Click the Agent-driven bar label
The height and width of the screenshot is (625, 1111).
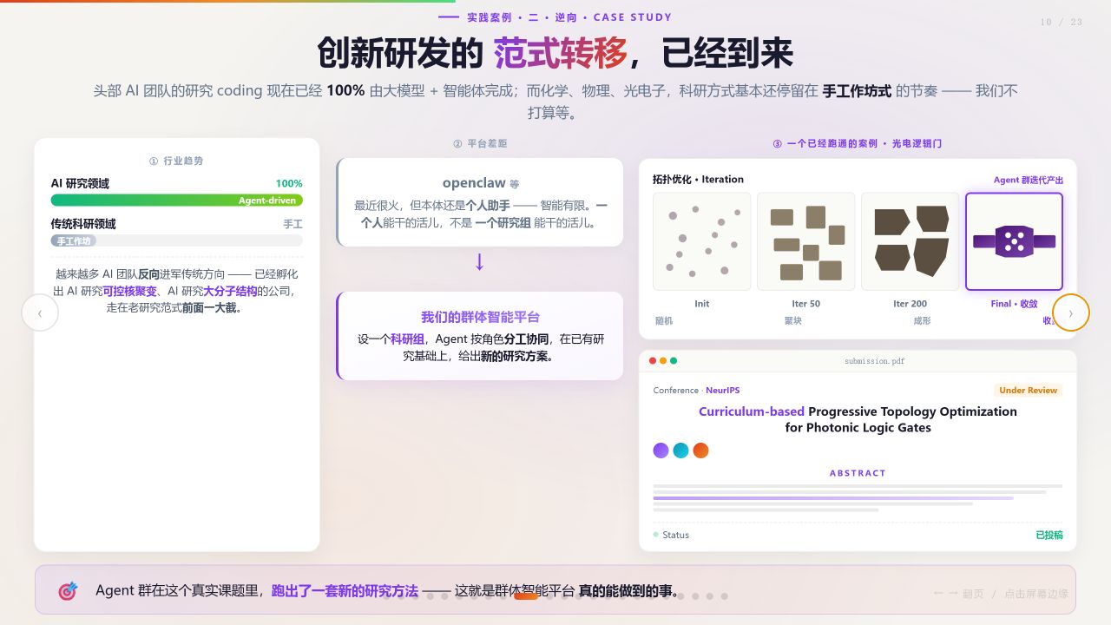267,201
